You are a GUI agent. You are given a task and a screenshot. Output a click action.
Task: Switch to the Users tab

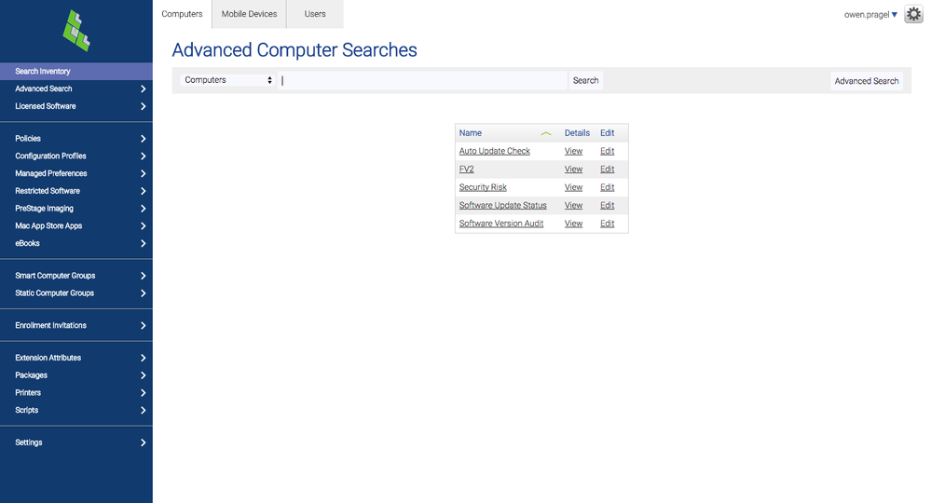pyautogui.click(x=315, y=14)
